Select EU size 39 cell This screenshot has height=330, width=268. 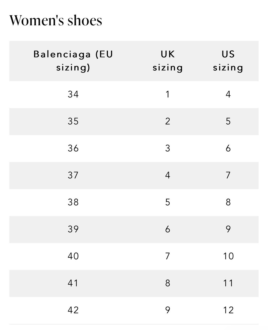click(73, 229)
